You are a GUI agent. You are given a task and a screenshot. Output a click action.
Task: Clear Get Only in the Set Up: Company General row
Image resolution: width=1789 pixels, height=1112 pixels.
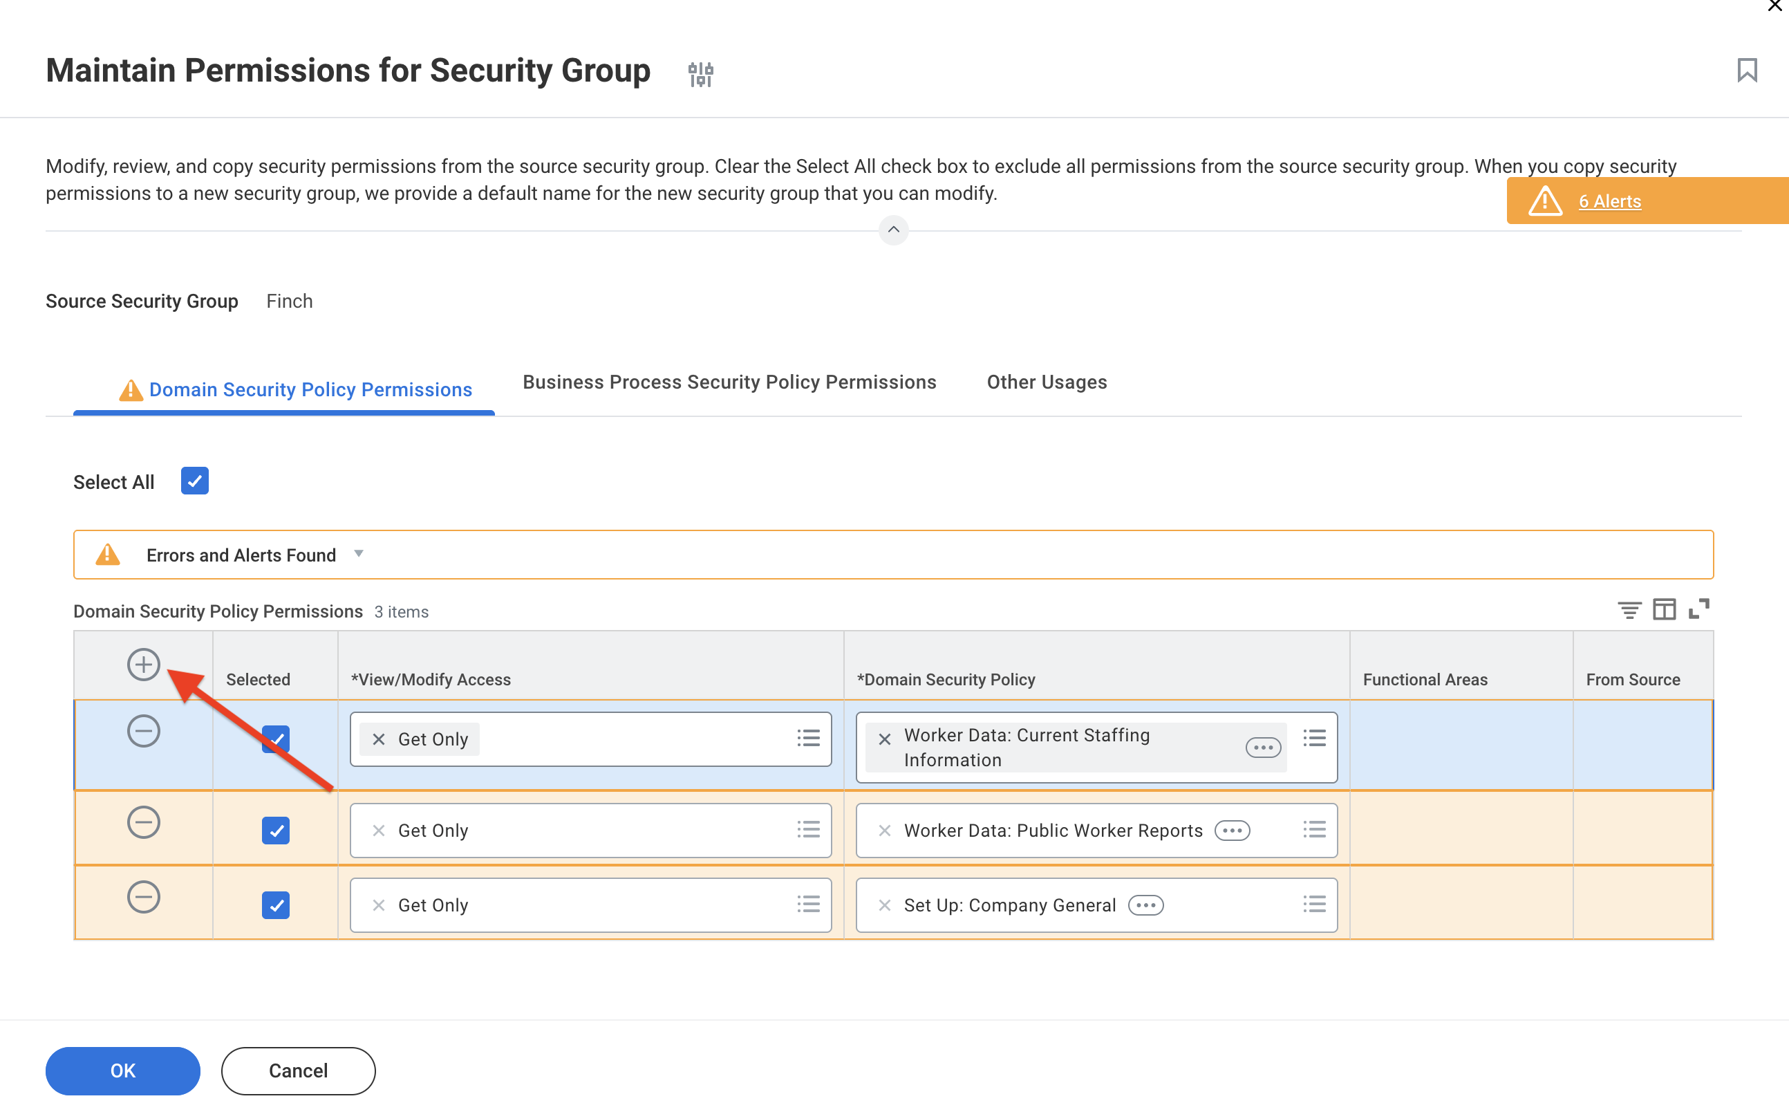tap(379, 905)
